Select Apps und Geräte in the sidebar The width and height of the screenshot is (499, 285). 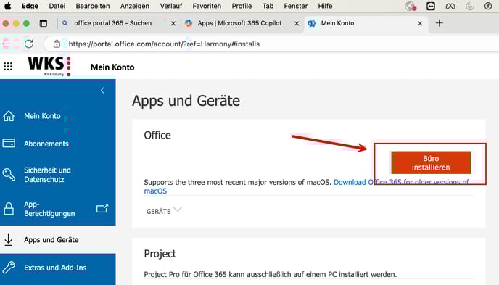tap(51, 239)
